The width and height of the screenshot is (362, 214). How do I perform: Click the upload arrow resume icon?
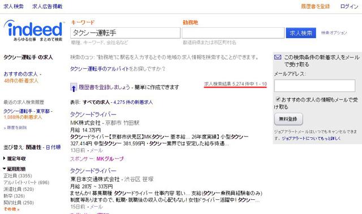point(74,88)
